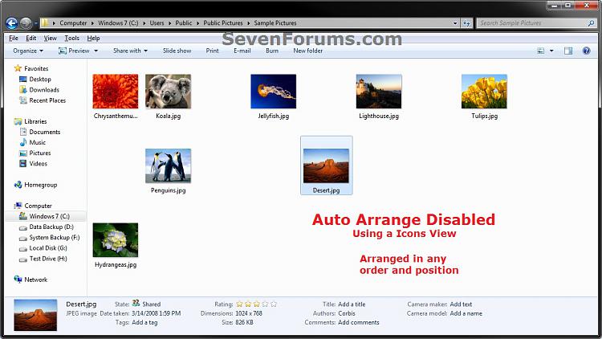Click the Music library icon
Screen dimensions: 602x339
(x=22, y=142)
